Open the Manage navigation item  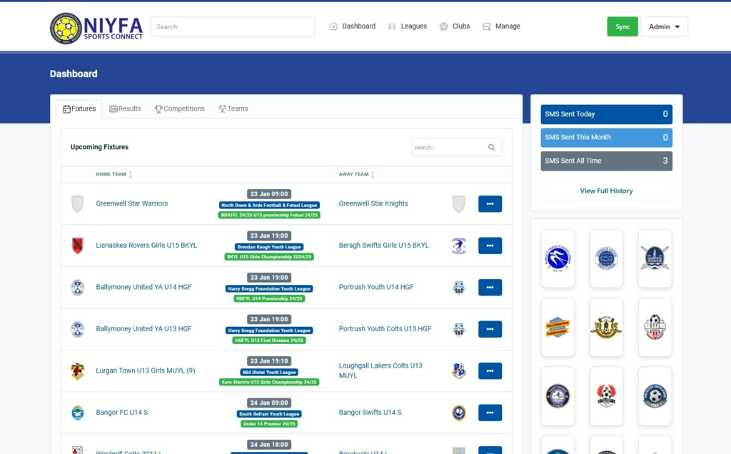[501, 26]
